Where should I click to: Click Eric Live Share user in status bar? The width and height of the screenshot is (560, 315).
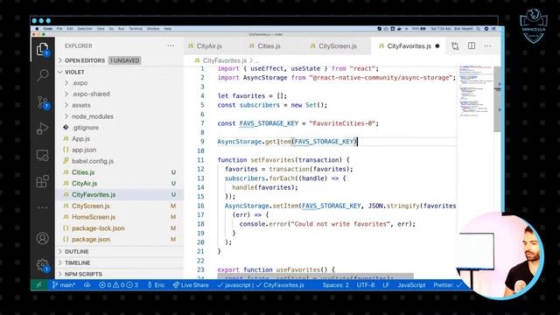click(156, 285)
